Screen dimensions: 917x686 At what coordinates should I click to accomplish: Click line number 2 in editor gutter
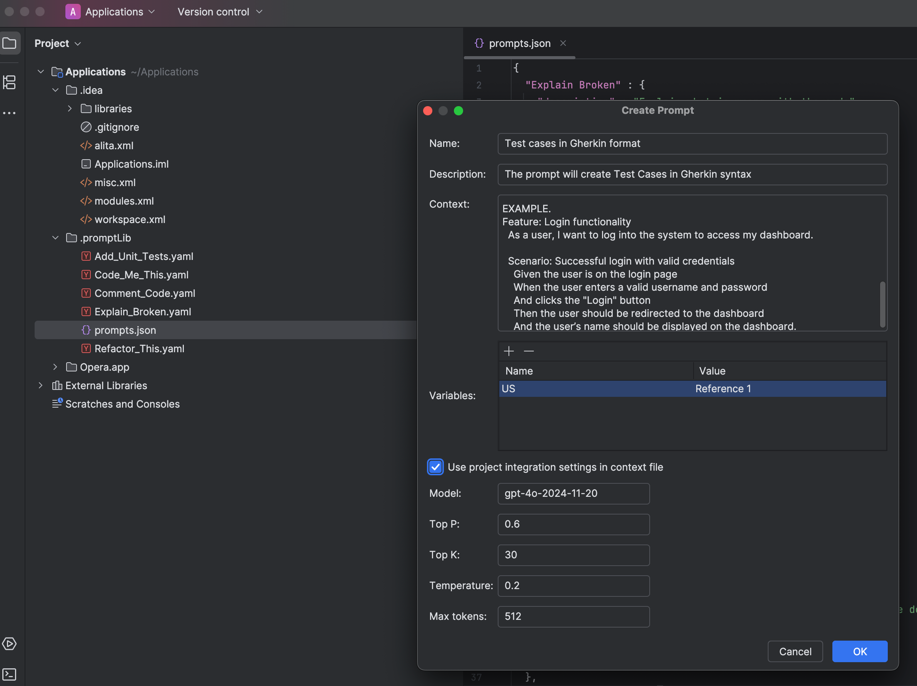point(479,85)
